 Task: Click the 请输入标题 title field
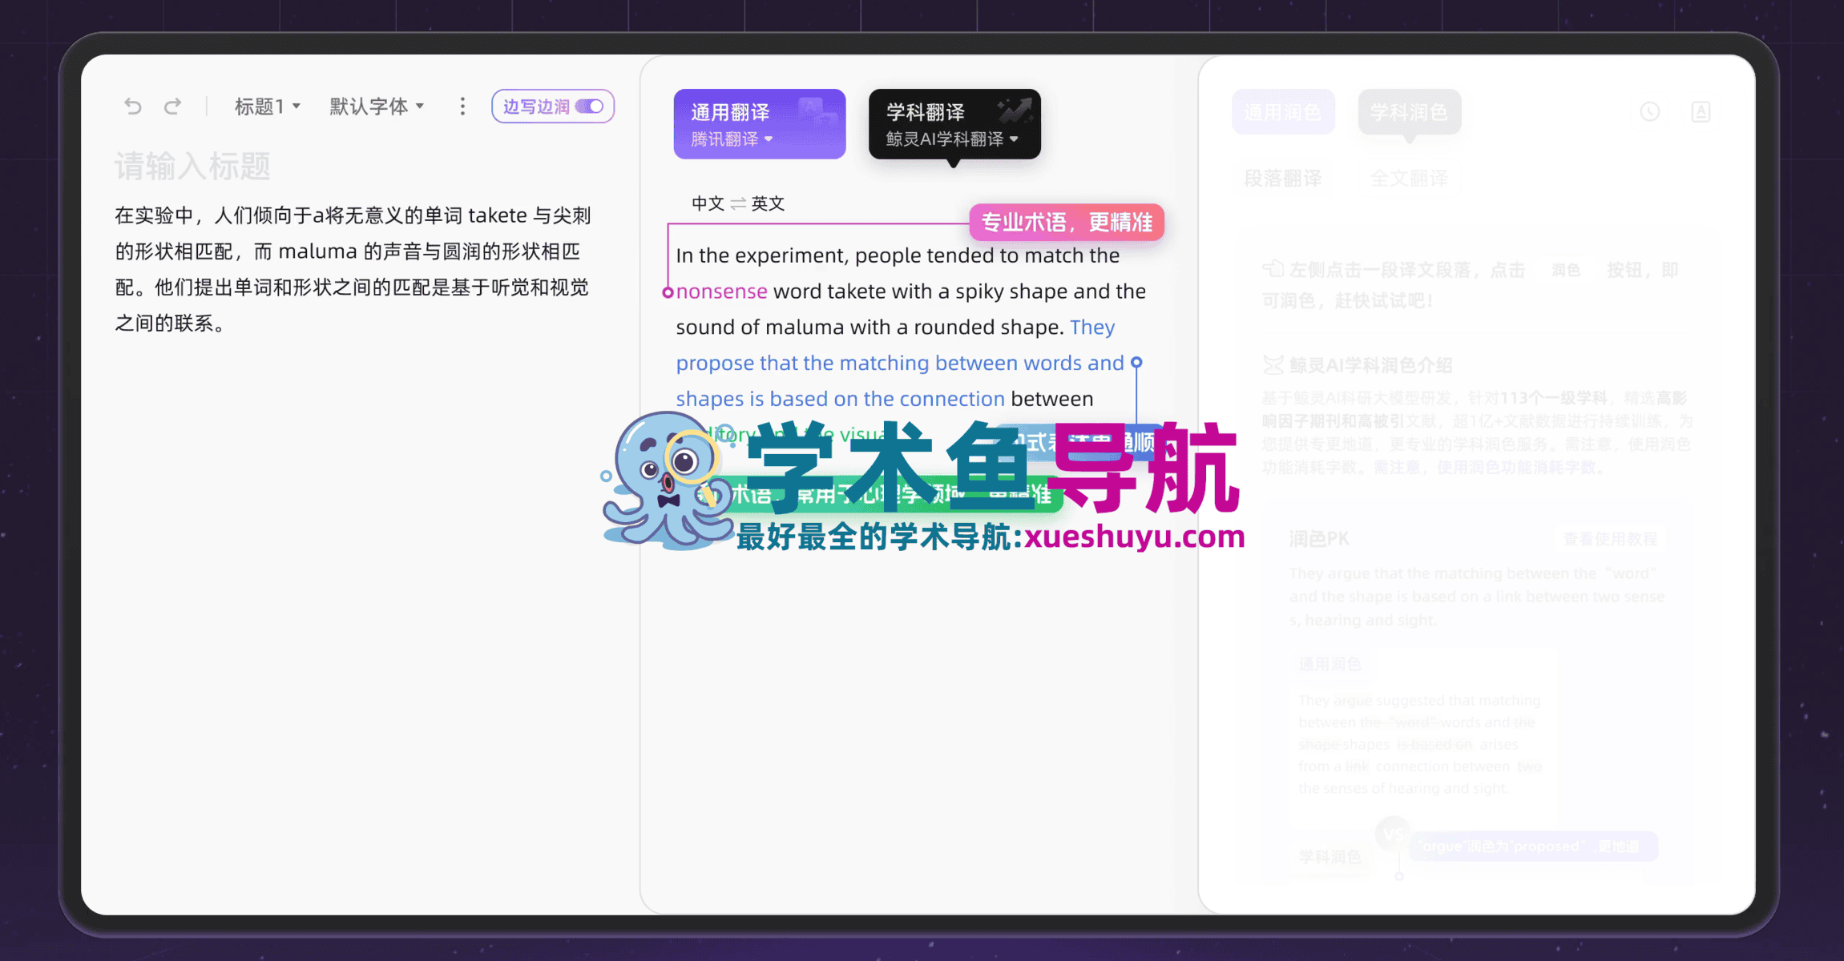(x=192, y=167)
